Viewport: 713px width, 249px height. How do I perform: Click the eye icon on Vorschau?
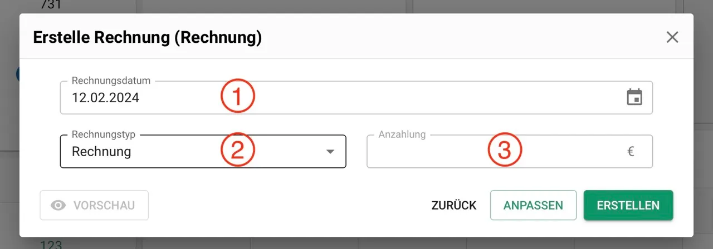[x=58, y=206]
